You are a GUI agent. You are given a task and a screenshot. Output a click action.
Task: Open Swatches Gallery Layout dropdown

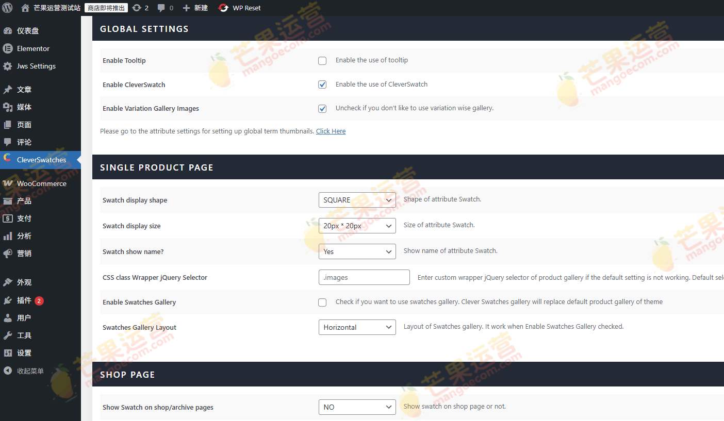pos(357,327)
